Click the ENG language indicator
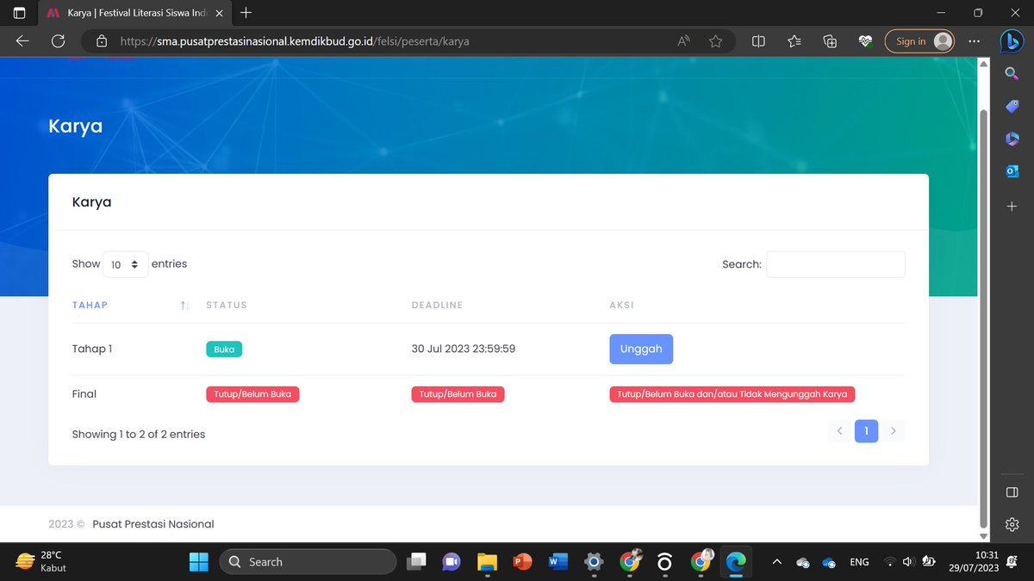This screenshot has height=581, width=1034. (859, 562)
